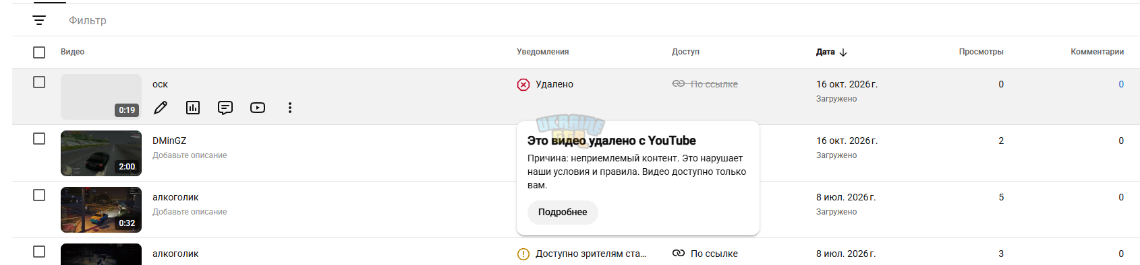
Task: Open analytics chart icon for оск
Action: click(x=193, y=108)
